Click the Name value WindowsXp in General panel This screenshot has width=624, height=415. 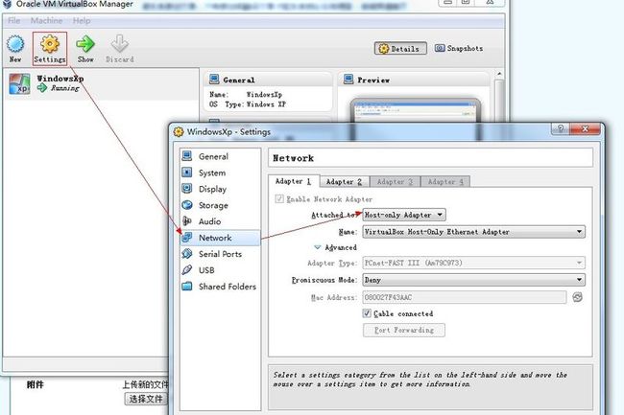pos(264,95)
